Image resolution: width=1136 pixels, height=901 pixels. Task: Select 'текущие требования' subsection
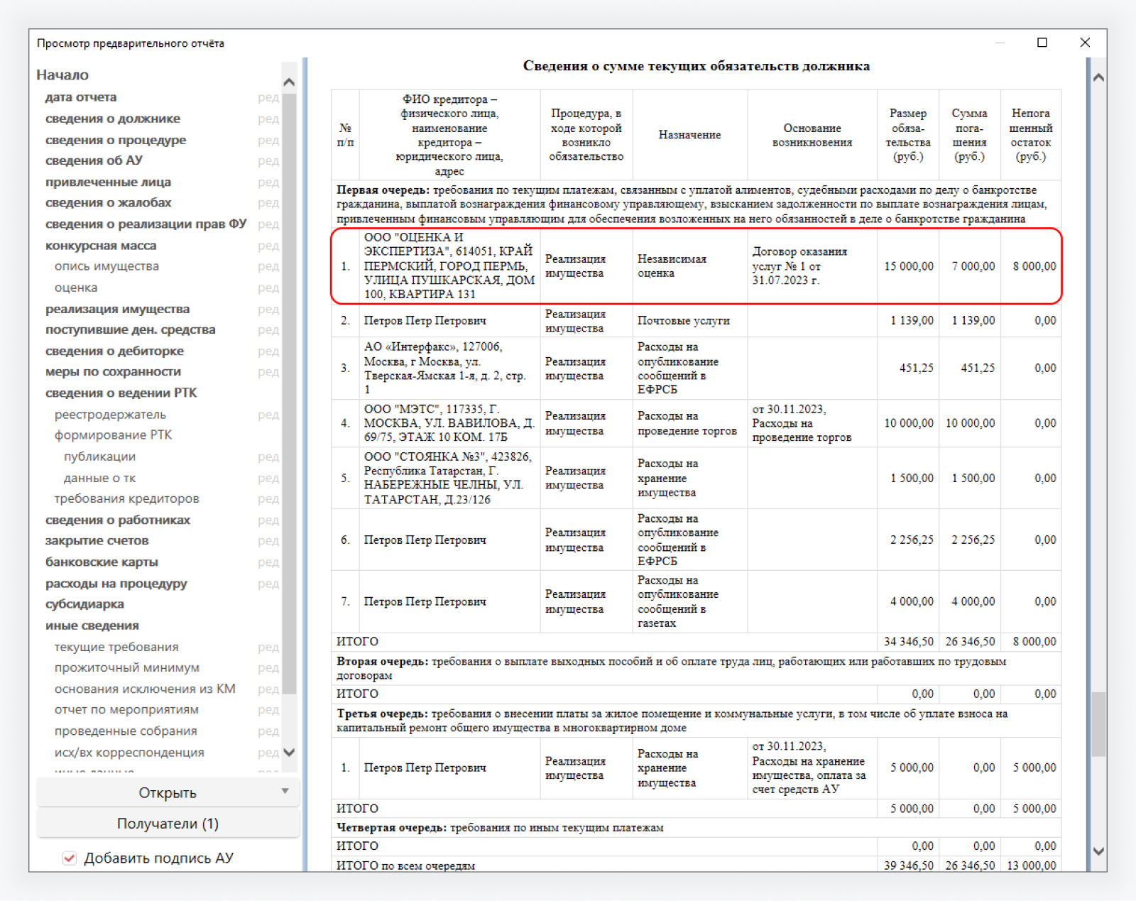pos(116,647)
